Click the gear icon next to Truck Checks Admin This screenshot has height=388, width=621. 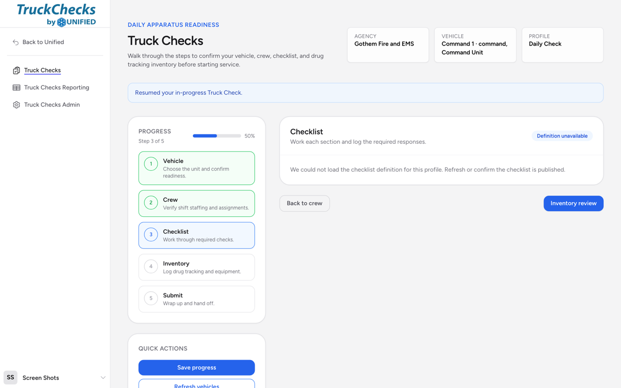click(17, 105)
